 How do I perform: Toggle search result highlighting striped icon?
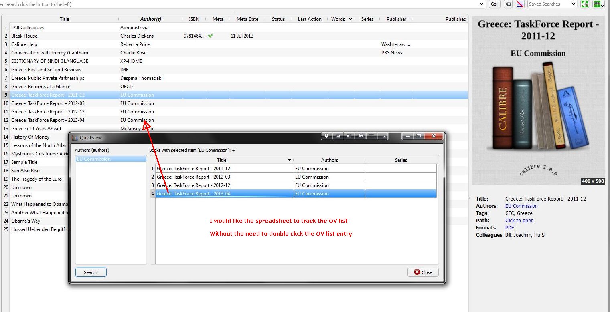[520, 4]
